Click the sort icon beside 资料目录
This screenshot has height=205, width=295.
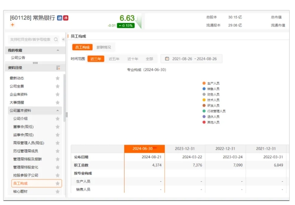pyautogui.click(x=58, y=68)
